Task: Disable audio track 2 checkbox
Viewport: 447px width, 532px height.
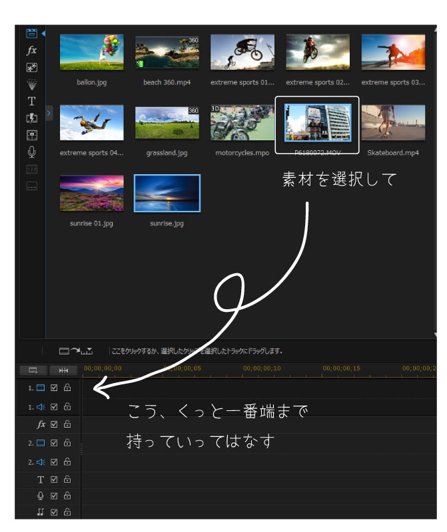Action: click(54, 462)
